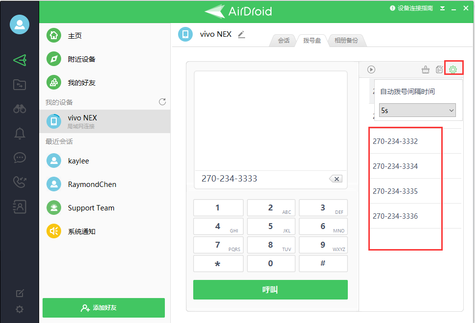Click the compass icon for 附近设备
The width and height of the screenshot is (475, 323).
pyautogui.click(x=54, y=59)
